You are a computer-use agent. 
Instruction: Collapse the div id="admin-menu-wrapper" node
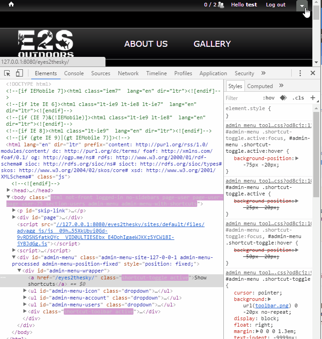19,271
